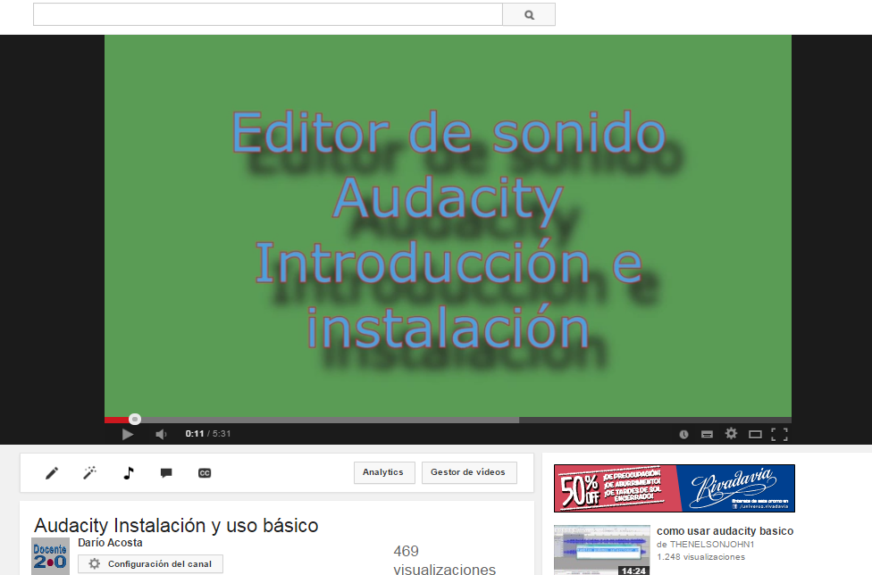Click the '1.248 visualizaciones' text

pos(700,557)
